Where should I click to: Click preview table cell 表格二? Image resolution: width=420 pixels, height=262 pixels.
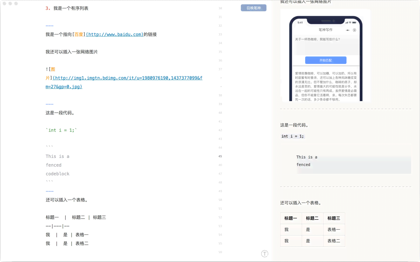(x=334, y=241)
